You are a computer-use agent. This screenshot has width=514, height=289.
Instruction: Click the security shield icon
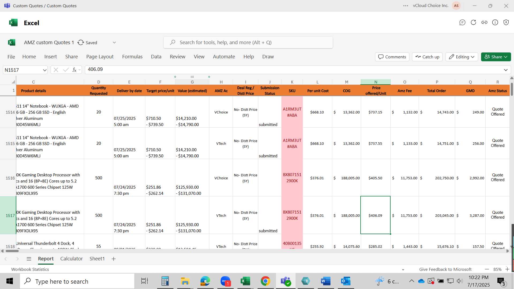point(506,22)
